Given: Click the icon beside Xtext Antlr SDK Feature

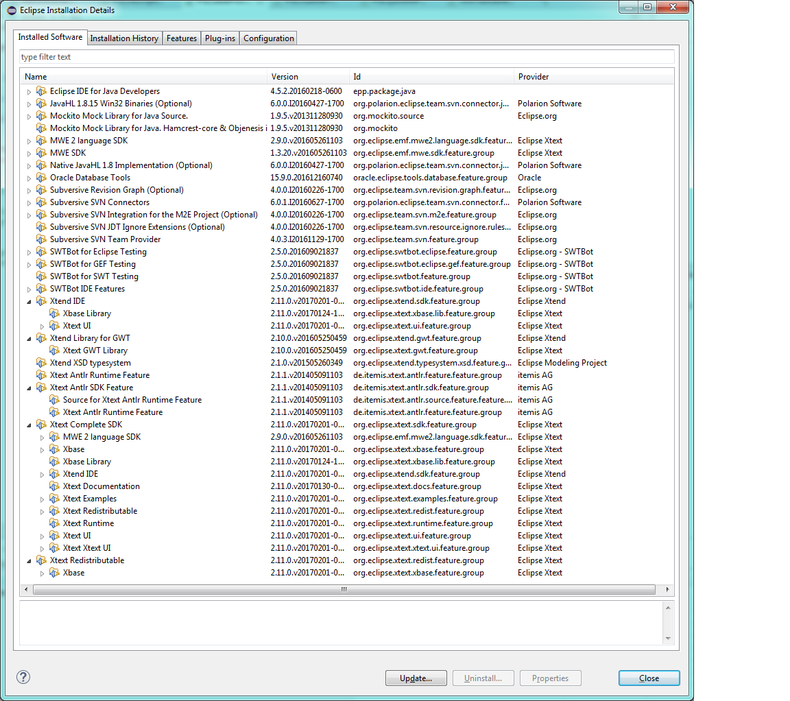Looking at the screenshot, I should (x=41, y=388).
